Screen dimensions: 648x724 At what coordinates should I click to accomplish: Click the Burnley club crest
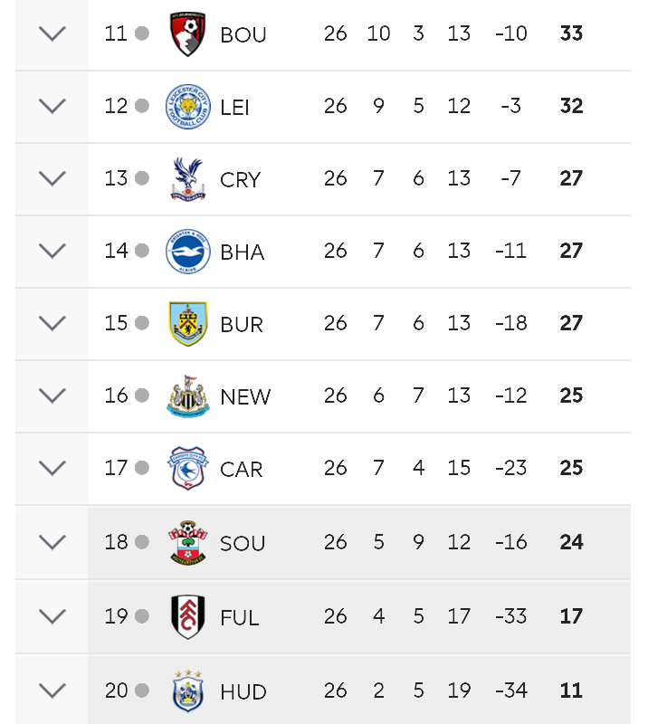[188, 324]
